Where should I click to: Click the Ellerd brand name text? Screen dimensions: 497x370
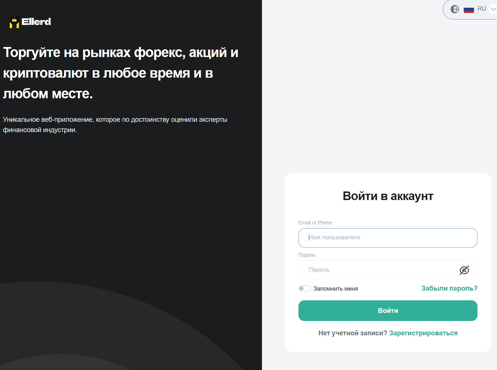(x=36, y=22)
